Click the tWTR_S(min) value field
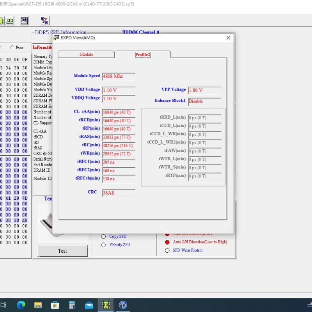312x312 pixels. pos(205,168)
